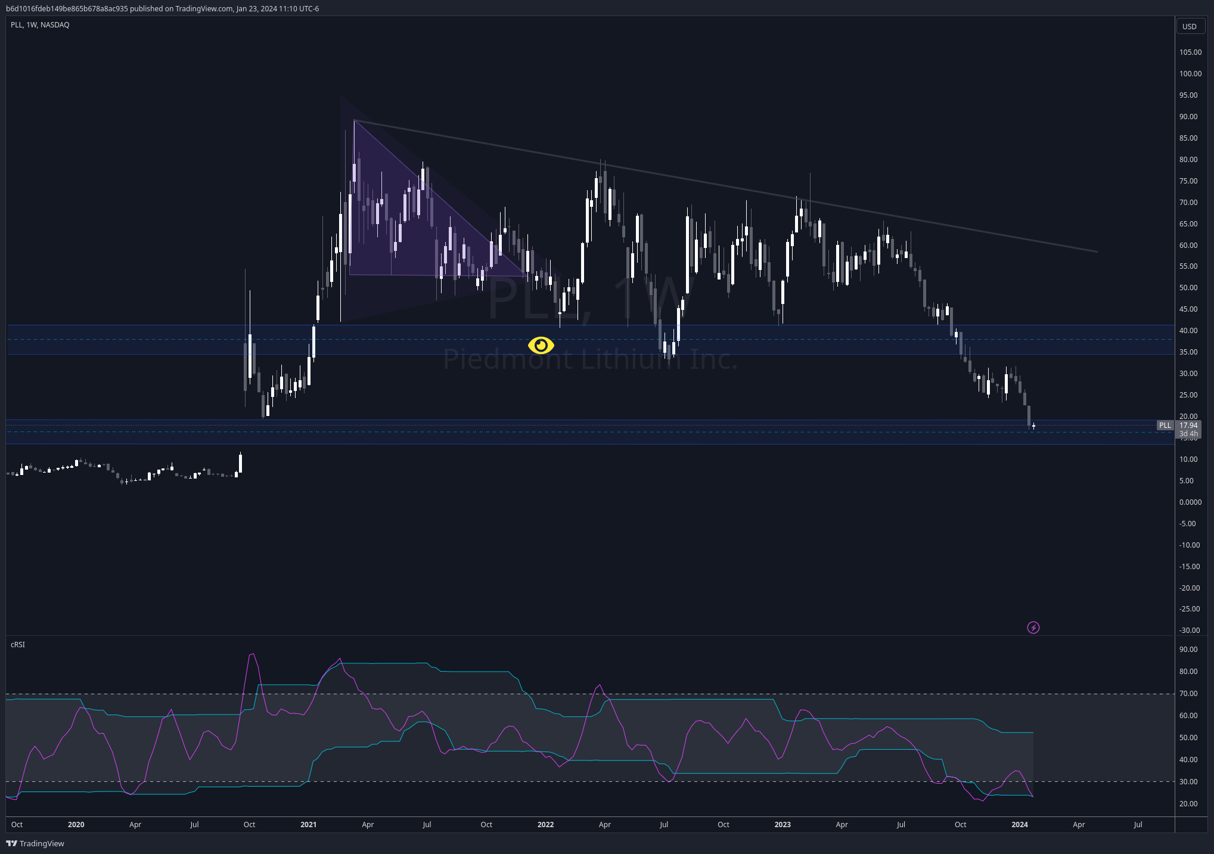Click the 2021 label on time axis
This screenshot has height=854, width=1214.
[308, 824]
